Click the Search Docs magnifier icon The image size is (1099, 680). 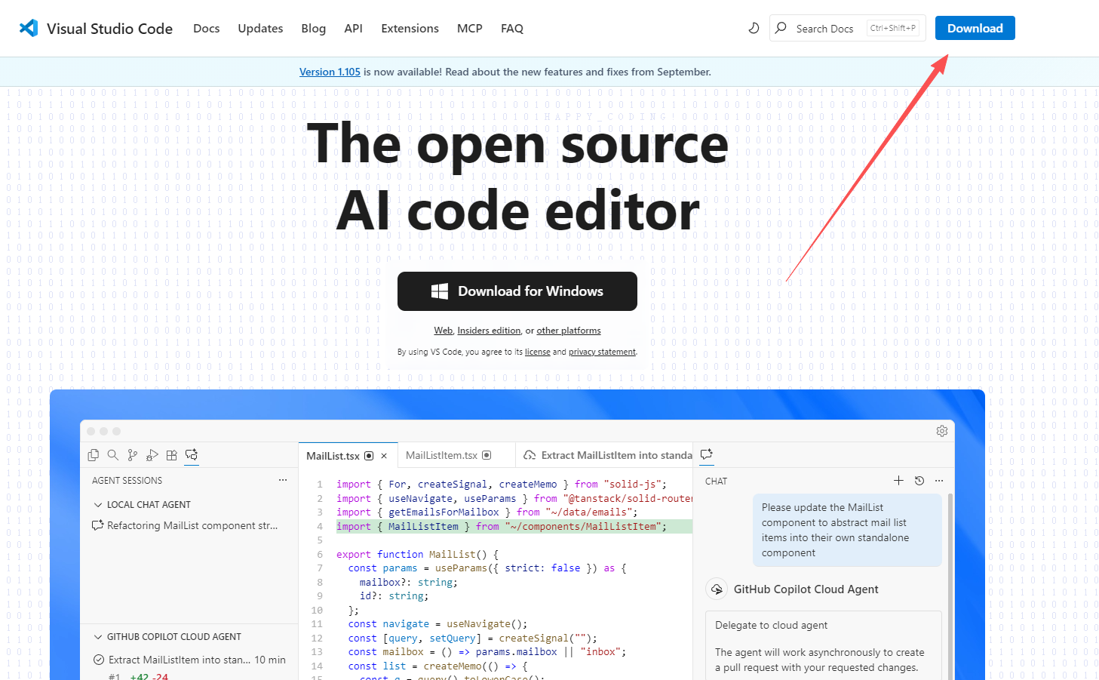tap(781, 28)
